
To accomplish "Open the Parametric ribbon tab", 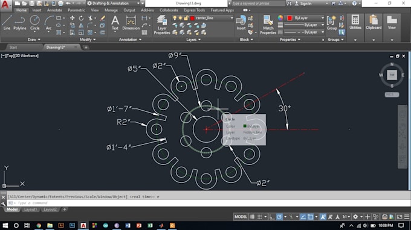I will click(76, 10).
